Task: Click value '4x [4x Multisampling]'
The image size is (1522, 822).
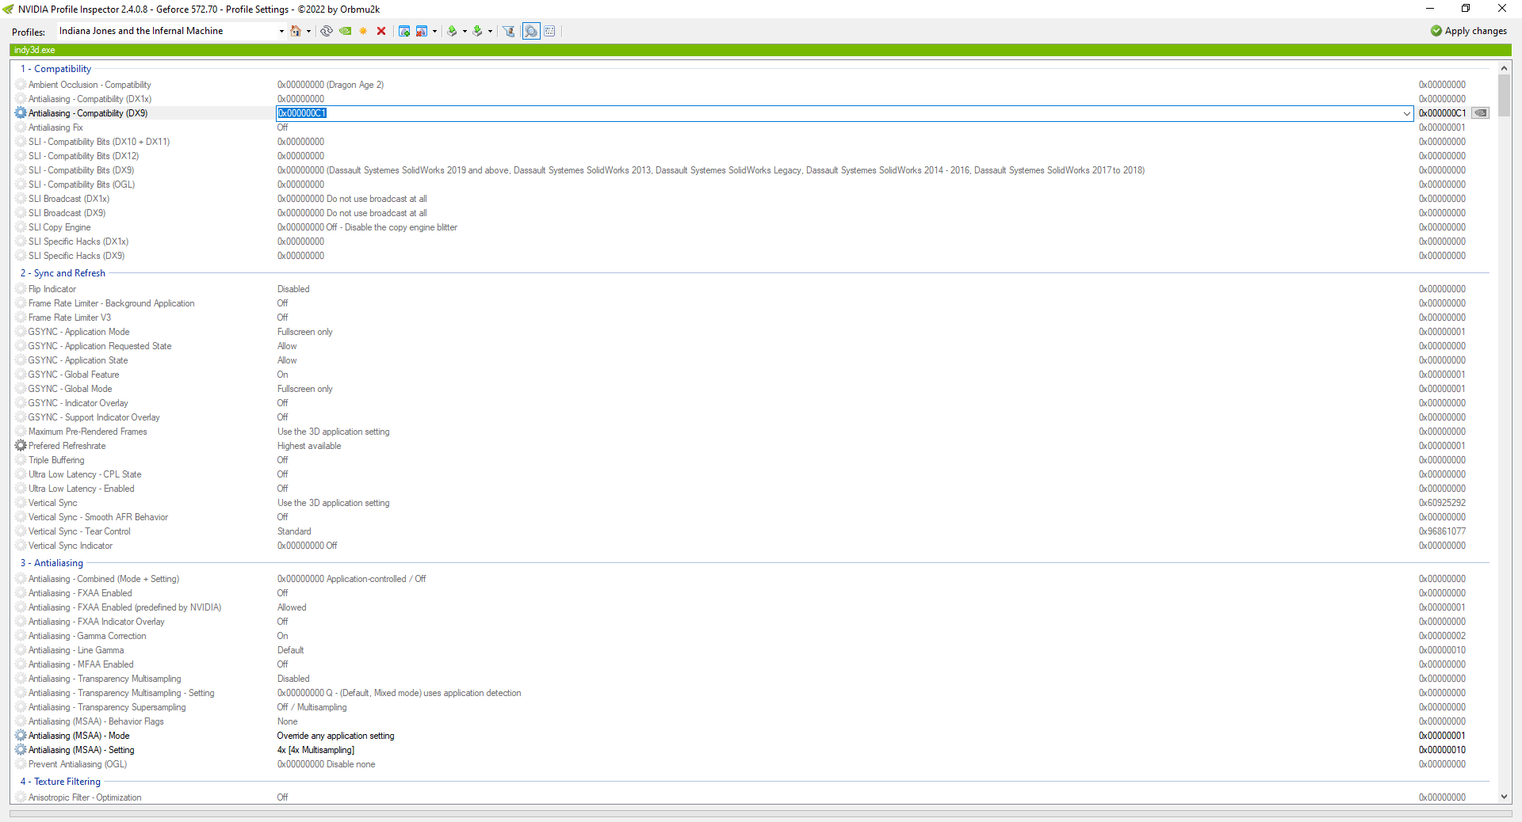Action: click(x=315, y=750)
